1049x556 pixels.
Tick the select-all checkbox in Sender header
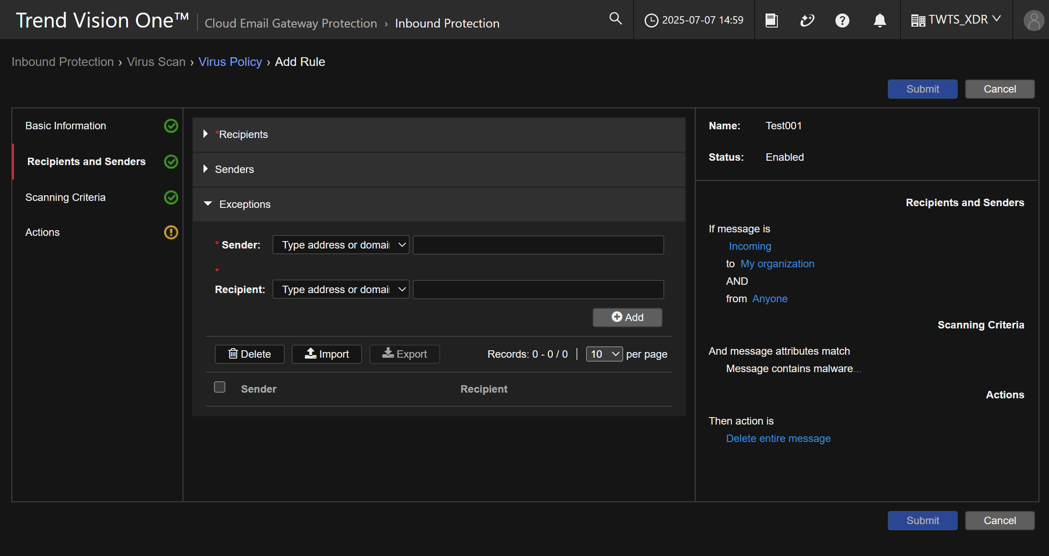220,387
